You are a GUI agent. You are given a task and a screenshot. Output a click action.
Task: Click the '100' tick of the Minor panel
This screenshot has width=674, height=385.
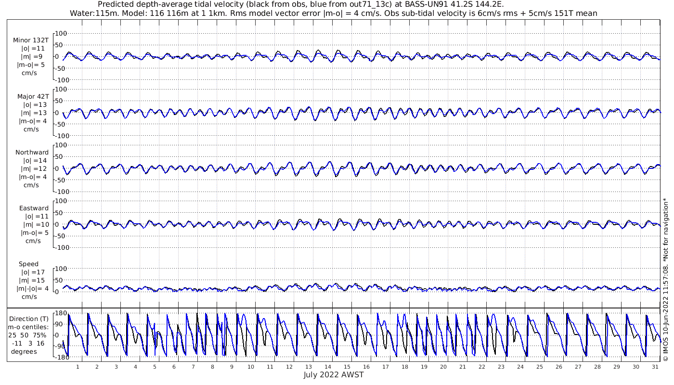pos(61,33)
